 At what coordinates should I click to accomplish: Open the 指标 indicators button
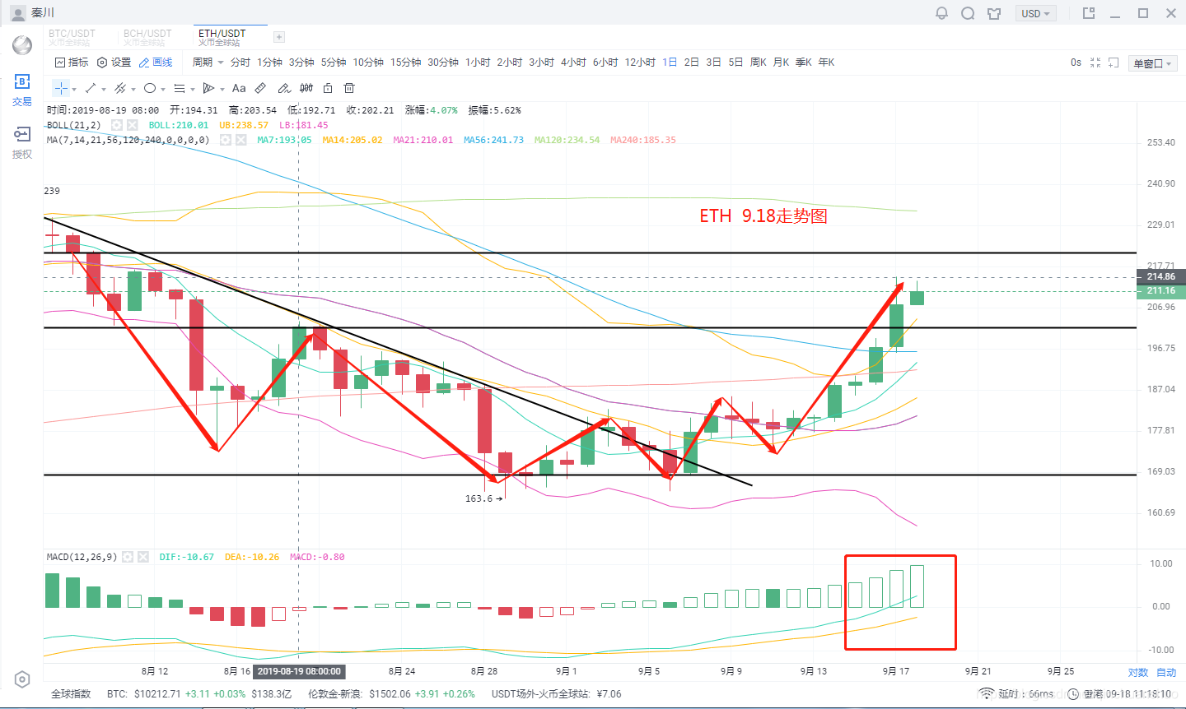72,63
